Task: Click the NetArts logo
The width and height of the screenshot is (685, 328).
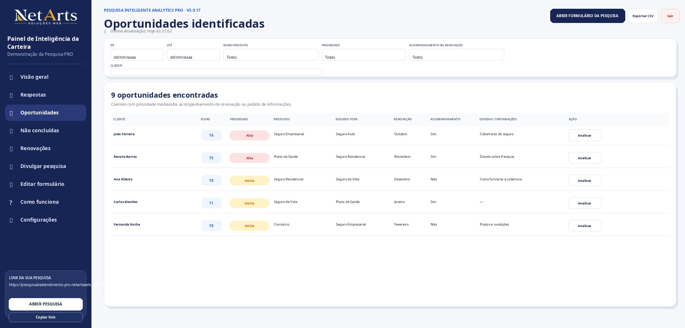Action: pyautogui.click(x=46, y=17)
